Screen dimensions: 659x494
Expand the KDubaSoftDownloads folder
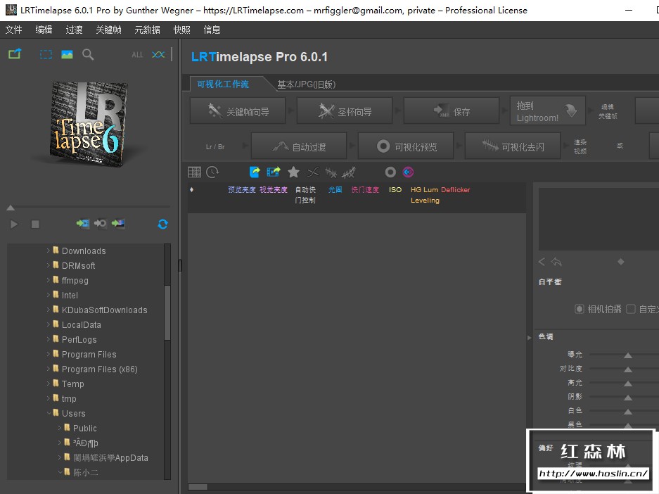click(x=49, y=310)
